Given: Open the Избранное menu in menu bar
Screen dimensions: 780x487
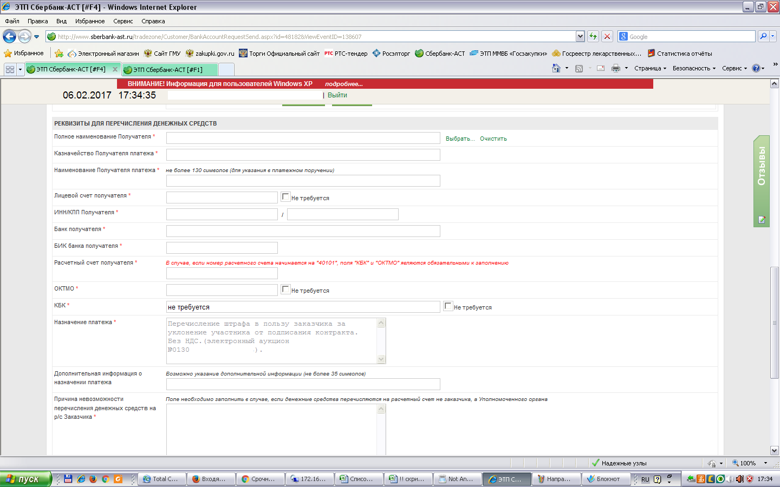Looking at the screenshot, I should 90,21.
